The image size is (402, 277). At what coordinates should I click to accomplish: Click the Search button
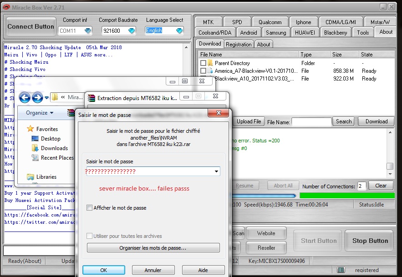click(x=344, y=121)
